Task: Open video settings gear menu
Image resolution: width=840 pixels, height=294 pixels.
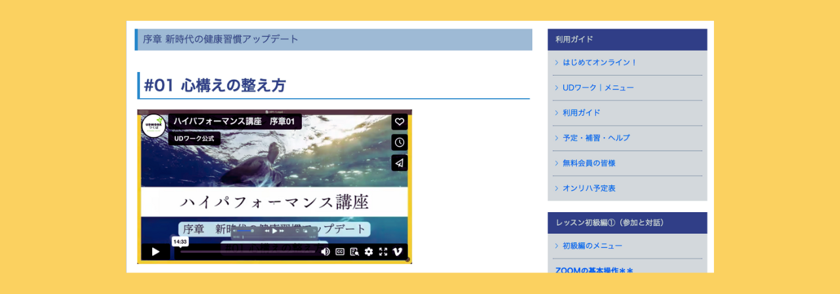Action: pos(369,251)
